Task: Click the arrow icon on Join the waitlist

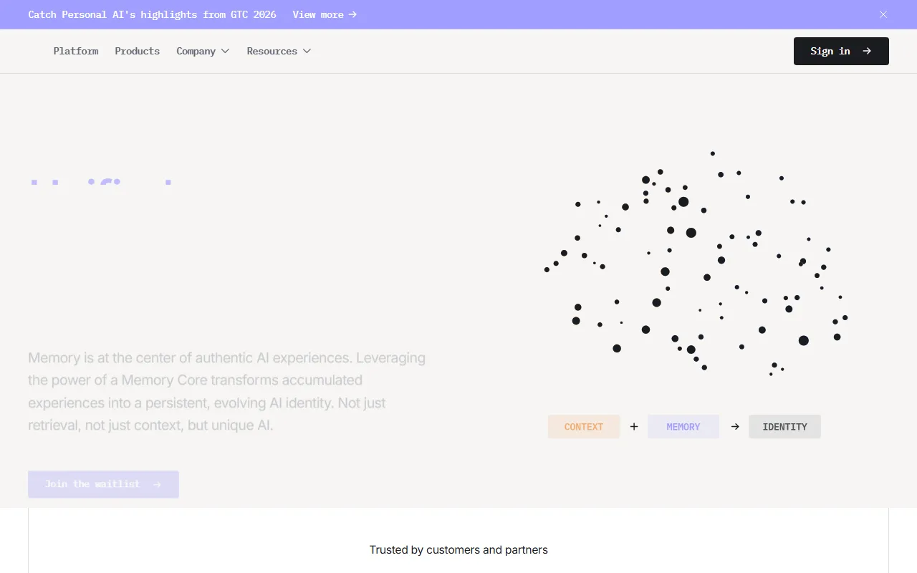Action: pyautogui.click(x=157, y=484)
